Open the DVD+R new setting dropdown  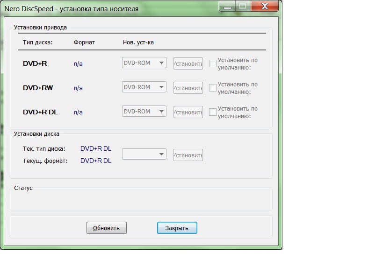pyautogui.click(x=144, y=63)
